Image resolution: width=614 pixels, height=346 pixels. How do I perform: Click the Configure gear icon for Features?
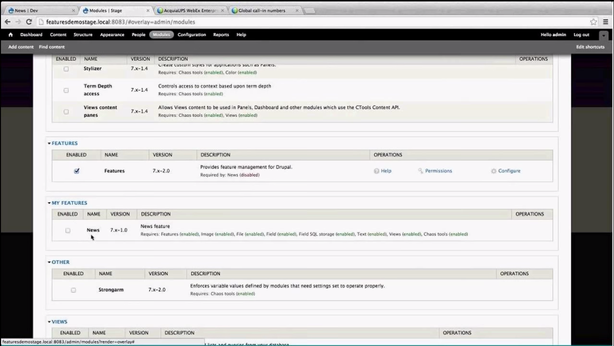click(494, 171)
